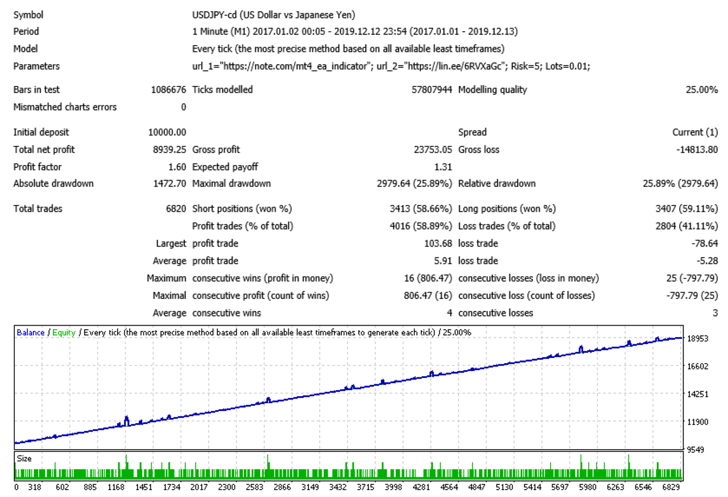Click the average profit trade value 5.91
Screen dimensions: 728x497
[444, 261]
